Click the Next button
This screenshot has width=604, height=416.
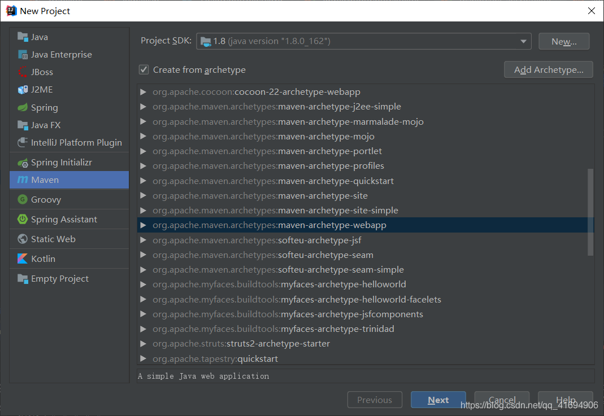pyautogui.click(x=438, y=400)
